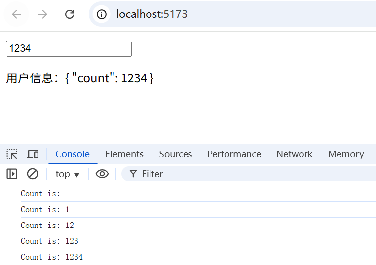The width and height of the screenshot is (376, 265).
Task: Open the Memory tab
Action: pos(346,154)
